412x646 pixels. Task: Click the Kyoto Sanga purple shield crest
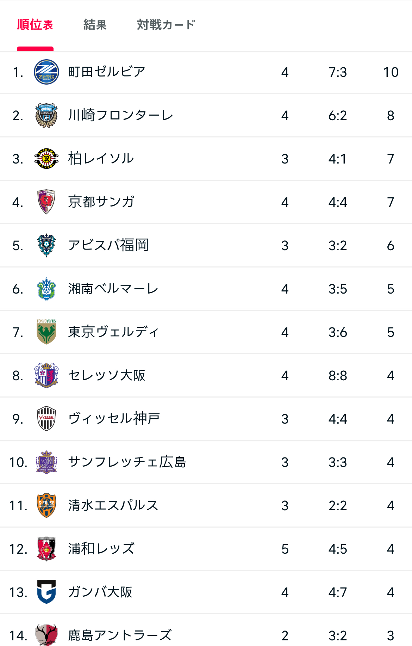point(46,202)
